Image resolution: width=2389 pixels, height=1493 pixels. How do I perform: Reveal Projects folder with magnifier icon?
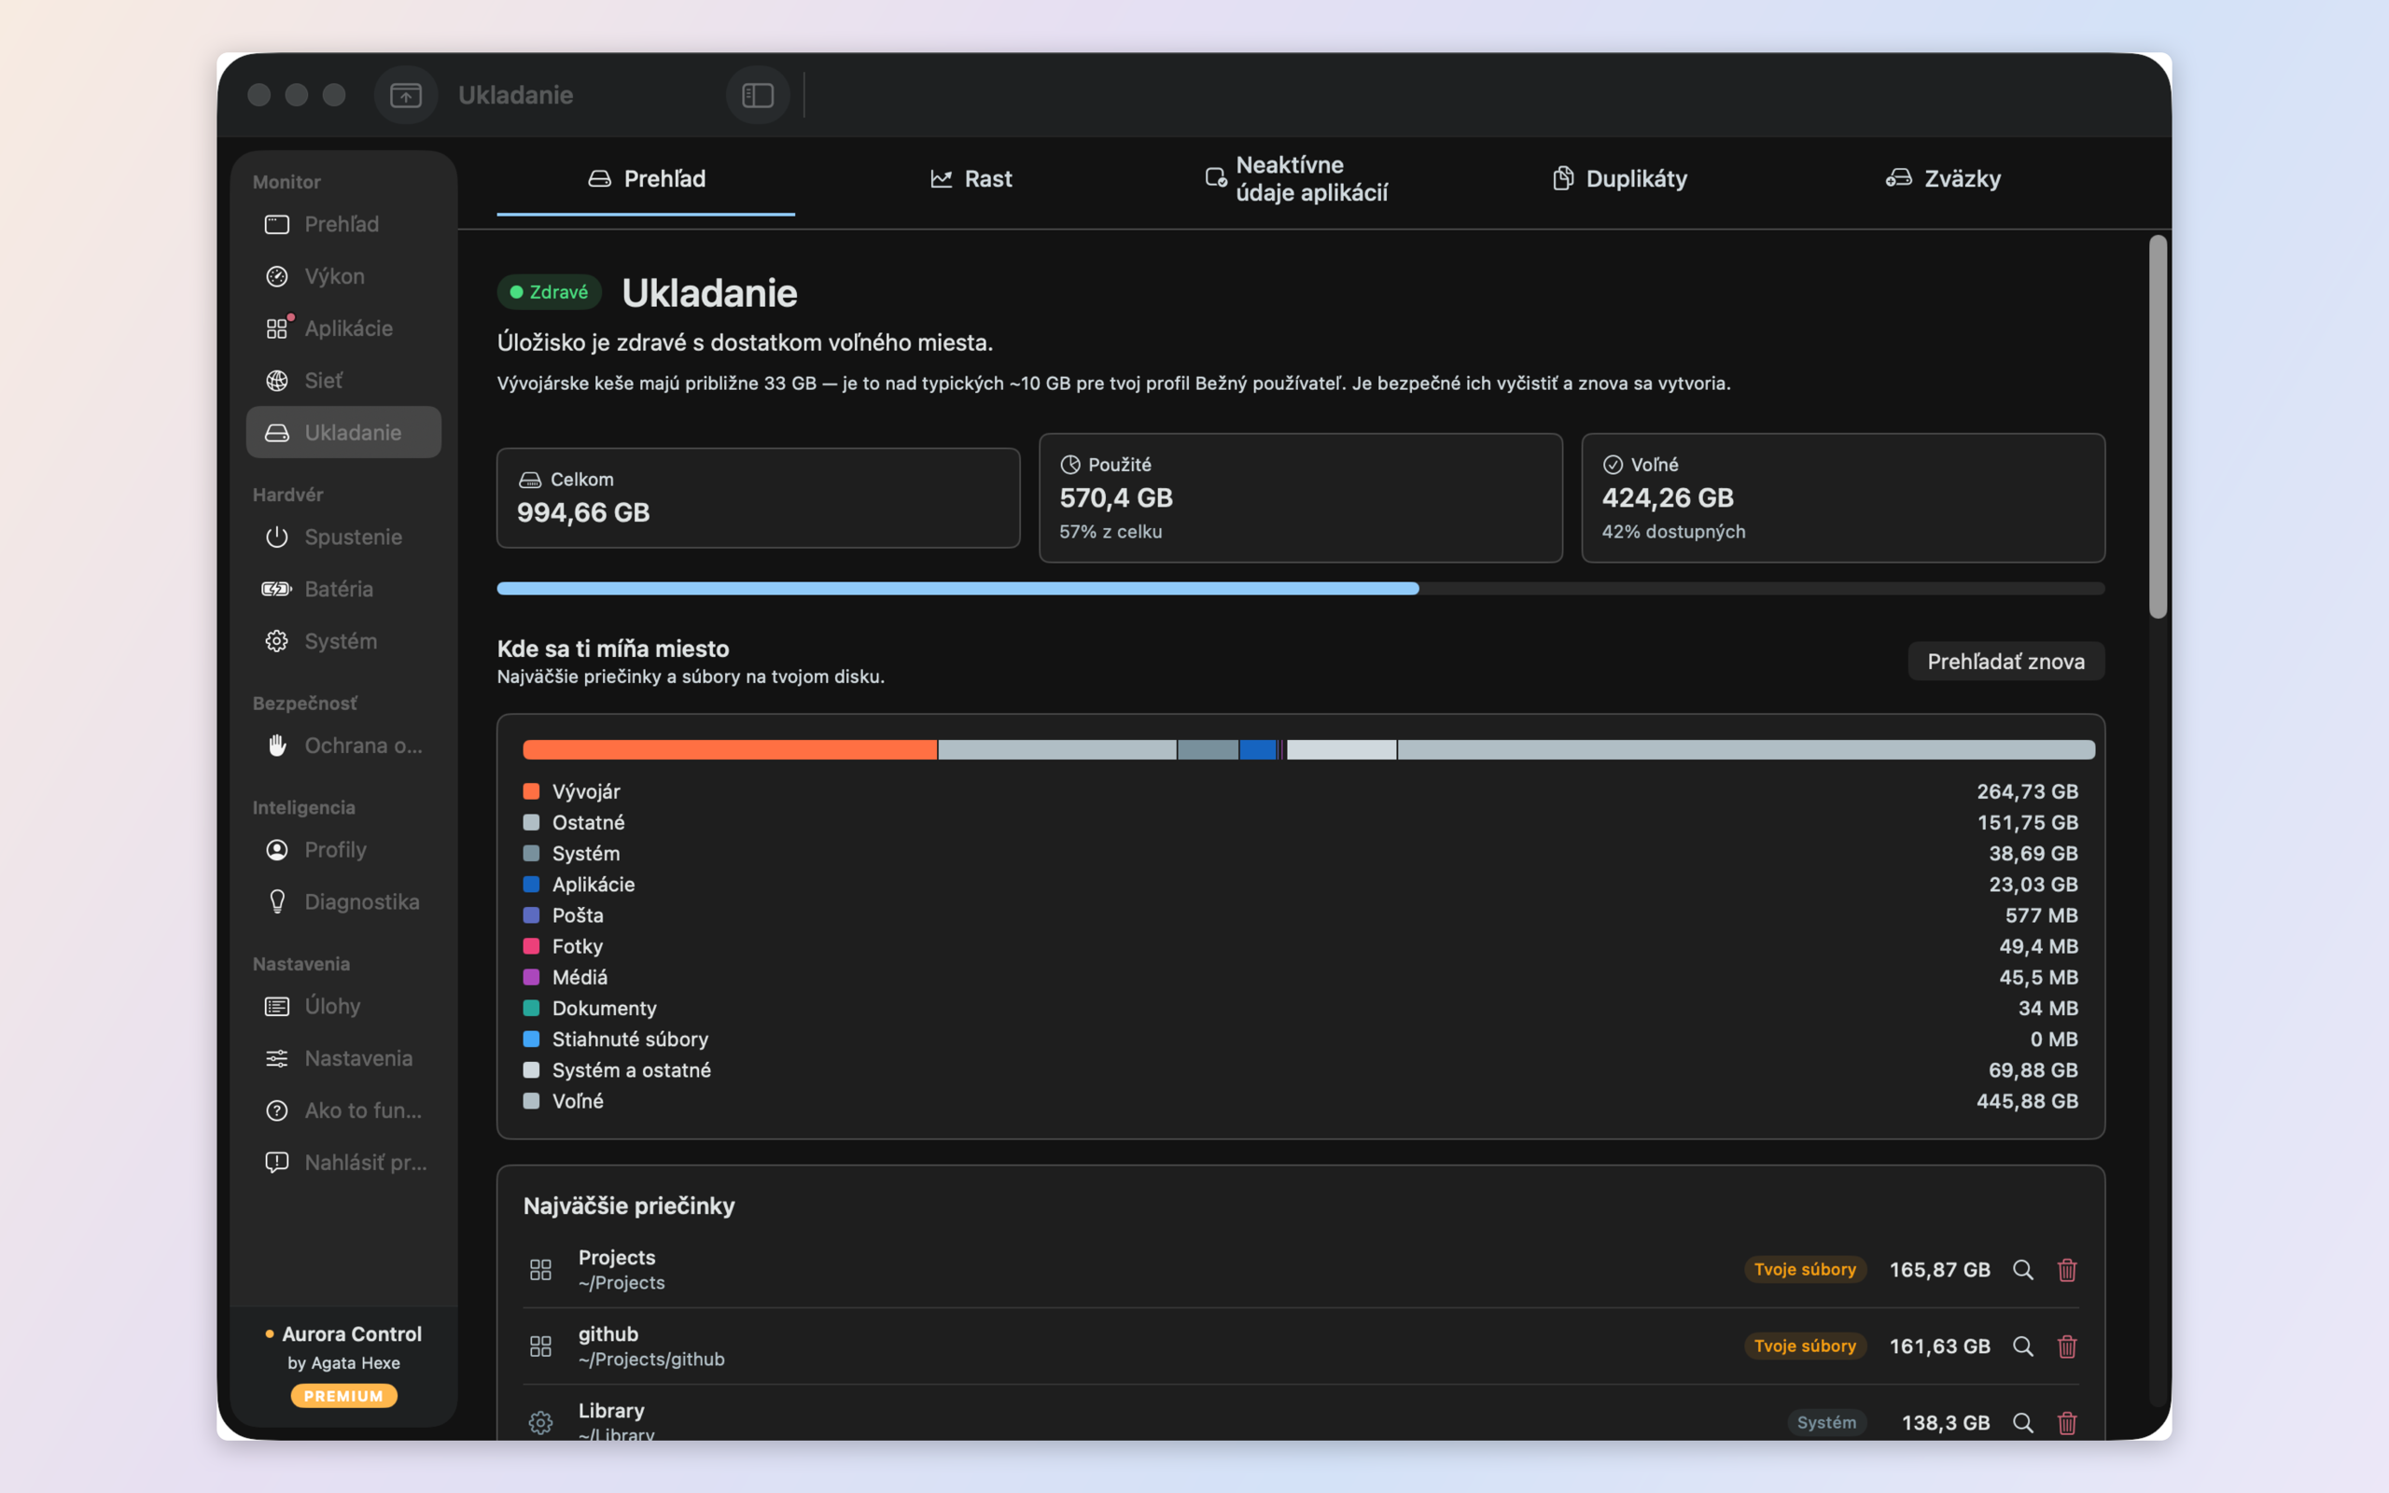click(x=2023, y=1270)
